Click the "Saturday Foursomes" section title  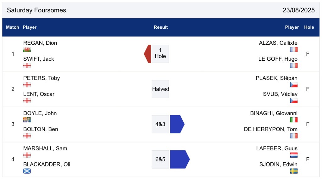click(36, 10)
